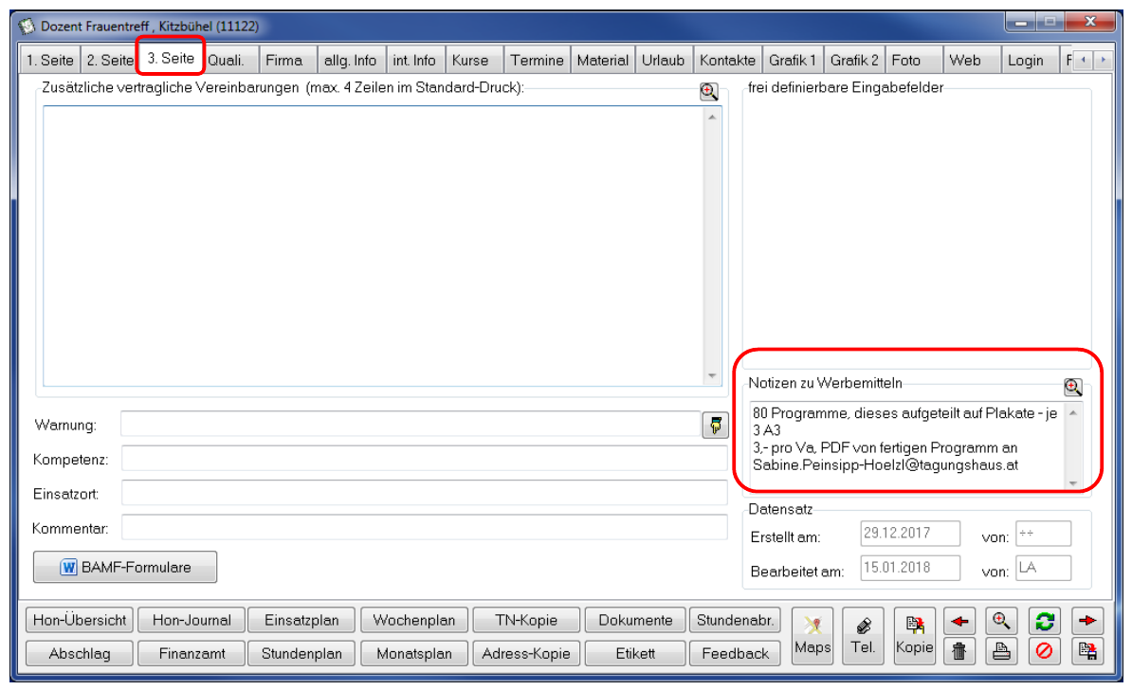Open the Hon-Übersicht report

[80, 620]
